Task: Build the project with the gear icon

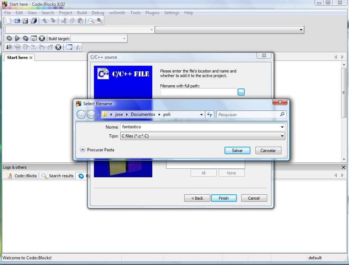Action: (9, 38)
